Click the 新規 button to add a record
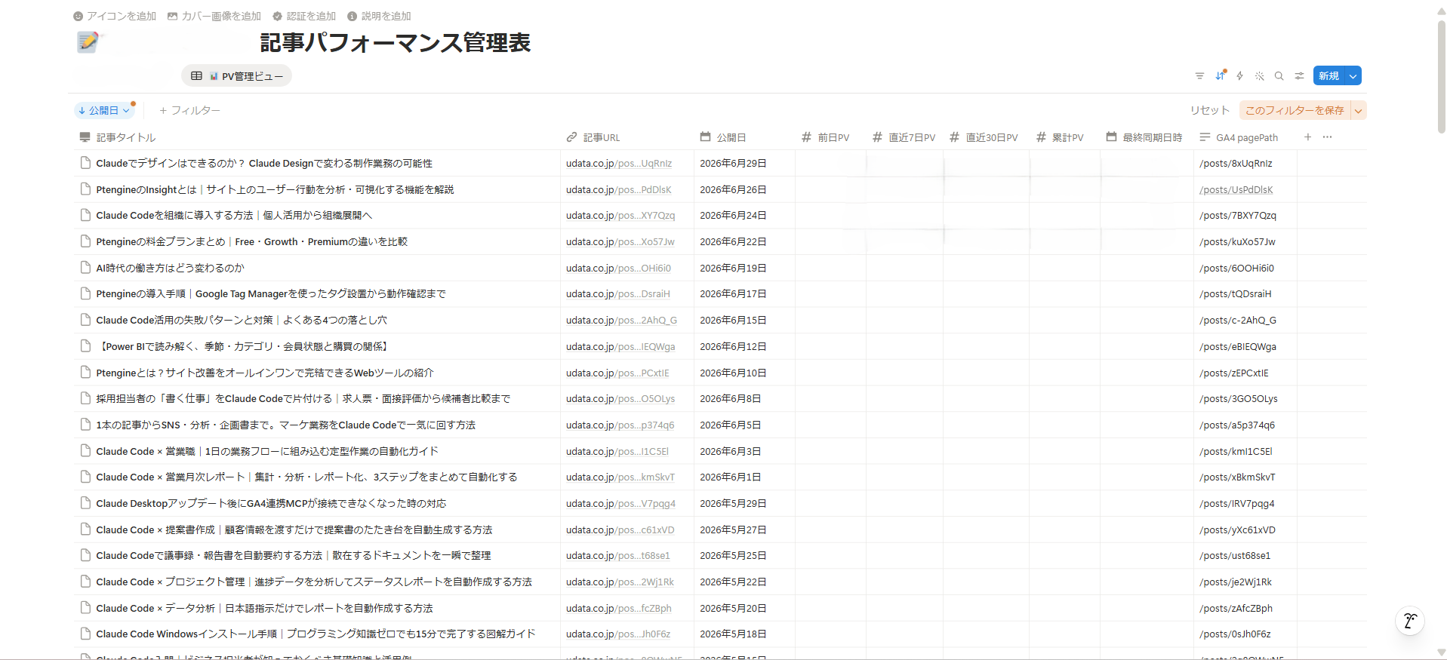Viewport: 1447px width, 660px height. (1329, 75)
